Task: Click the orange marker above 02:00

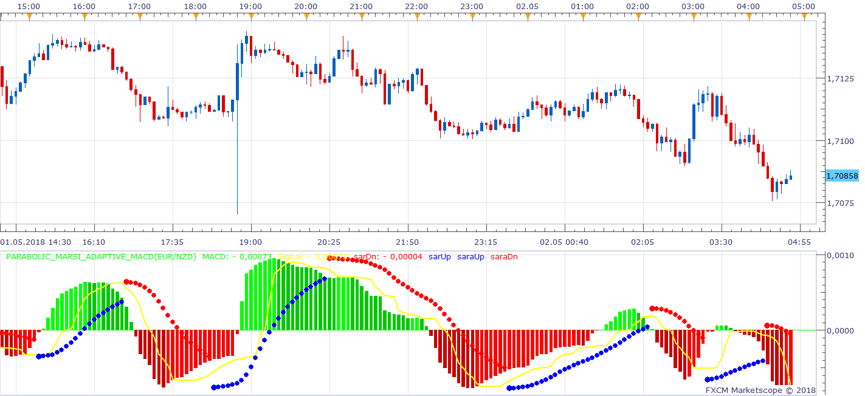Action: click(x=638, y=16)
